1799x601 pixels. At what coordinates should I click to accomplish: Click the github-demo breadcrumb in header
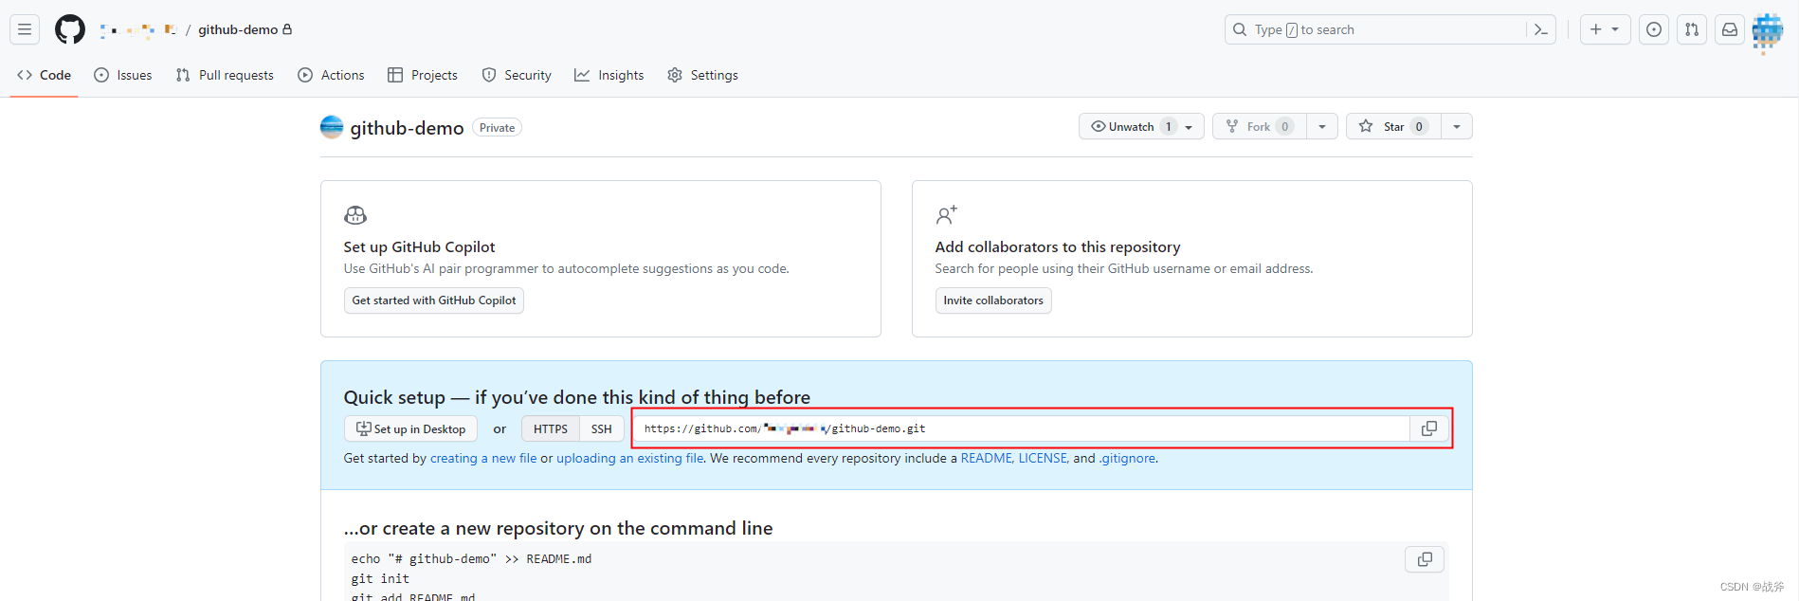[x=238, y=29]
